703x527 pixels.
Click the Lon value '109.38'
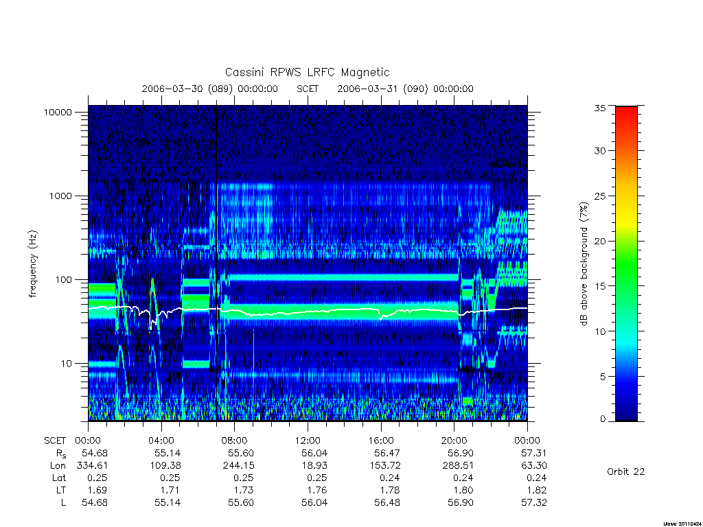[165, 466]
